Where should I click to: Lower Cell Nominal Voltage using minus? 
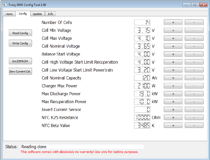(x=194, y=46)
